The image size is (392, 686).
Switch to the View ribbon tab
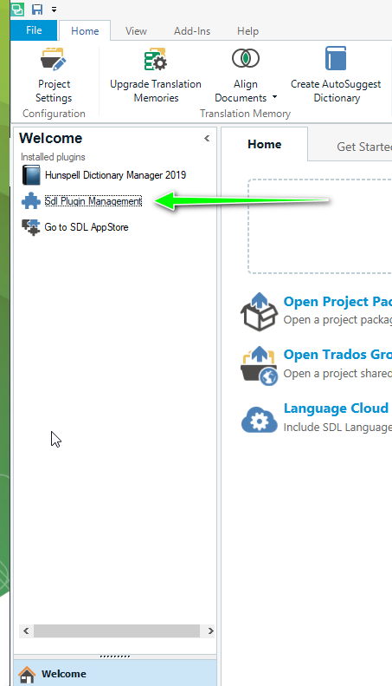click(x=136, y=31)
